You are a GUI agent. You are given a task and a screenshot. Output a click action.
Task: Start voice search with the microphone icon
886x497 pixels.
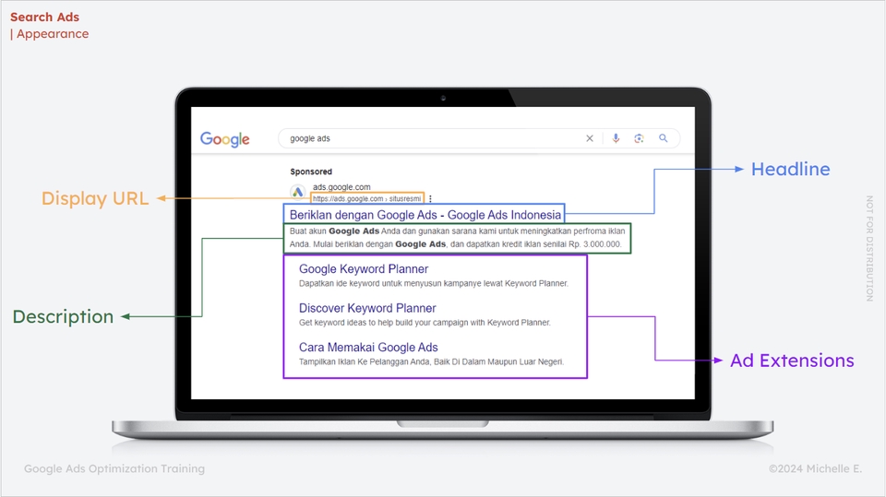coord(616,138)
